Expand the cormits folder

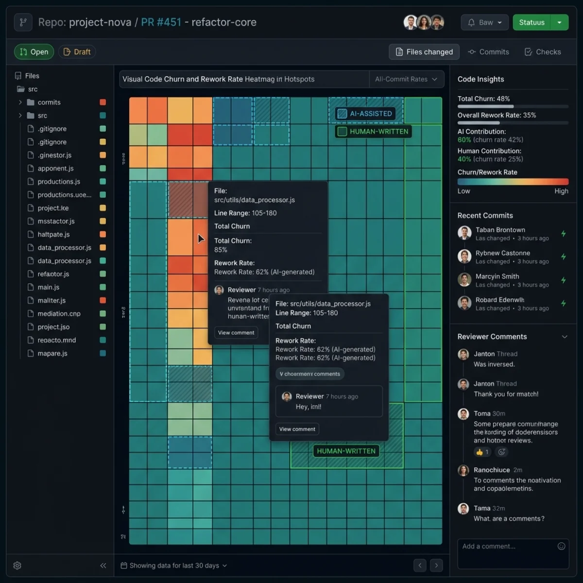pyautogui.click(x=20, y=103)
